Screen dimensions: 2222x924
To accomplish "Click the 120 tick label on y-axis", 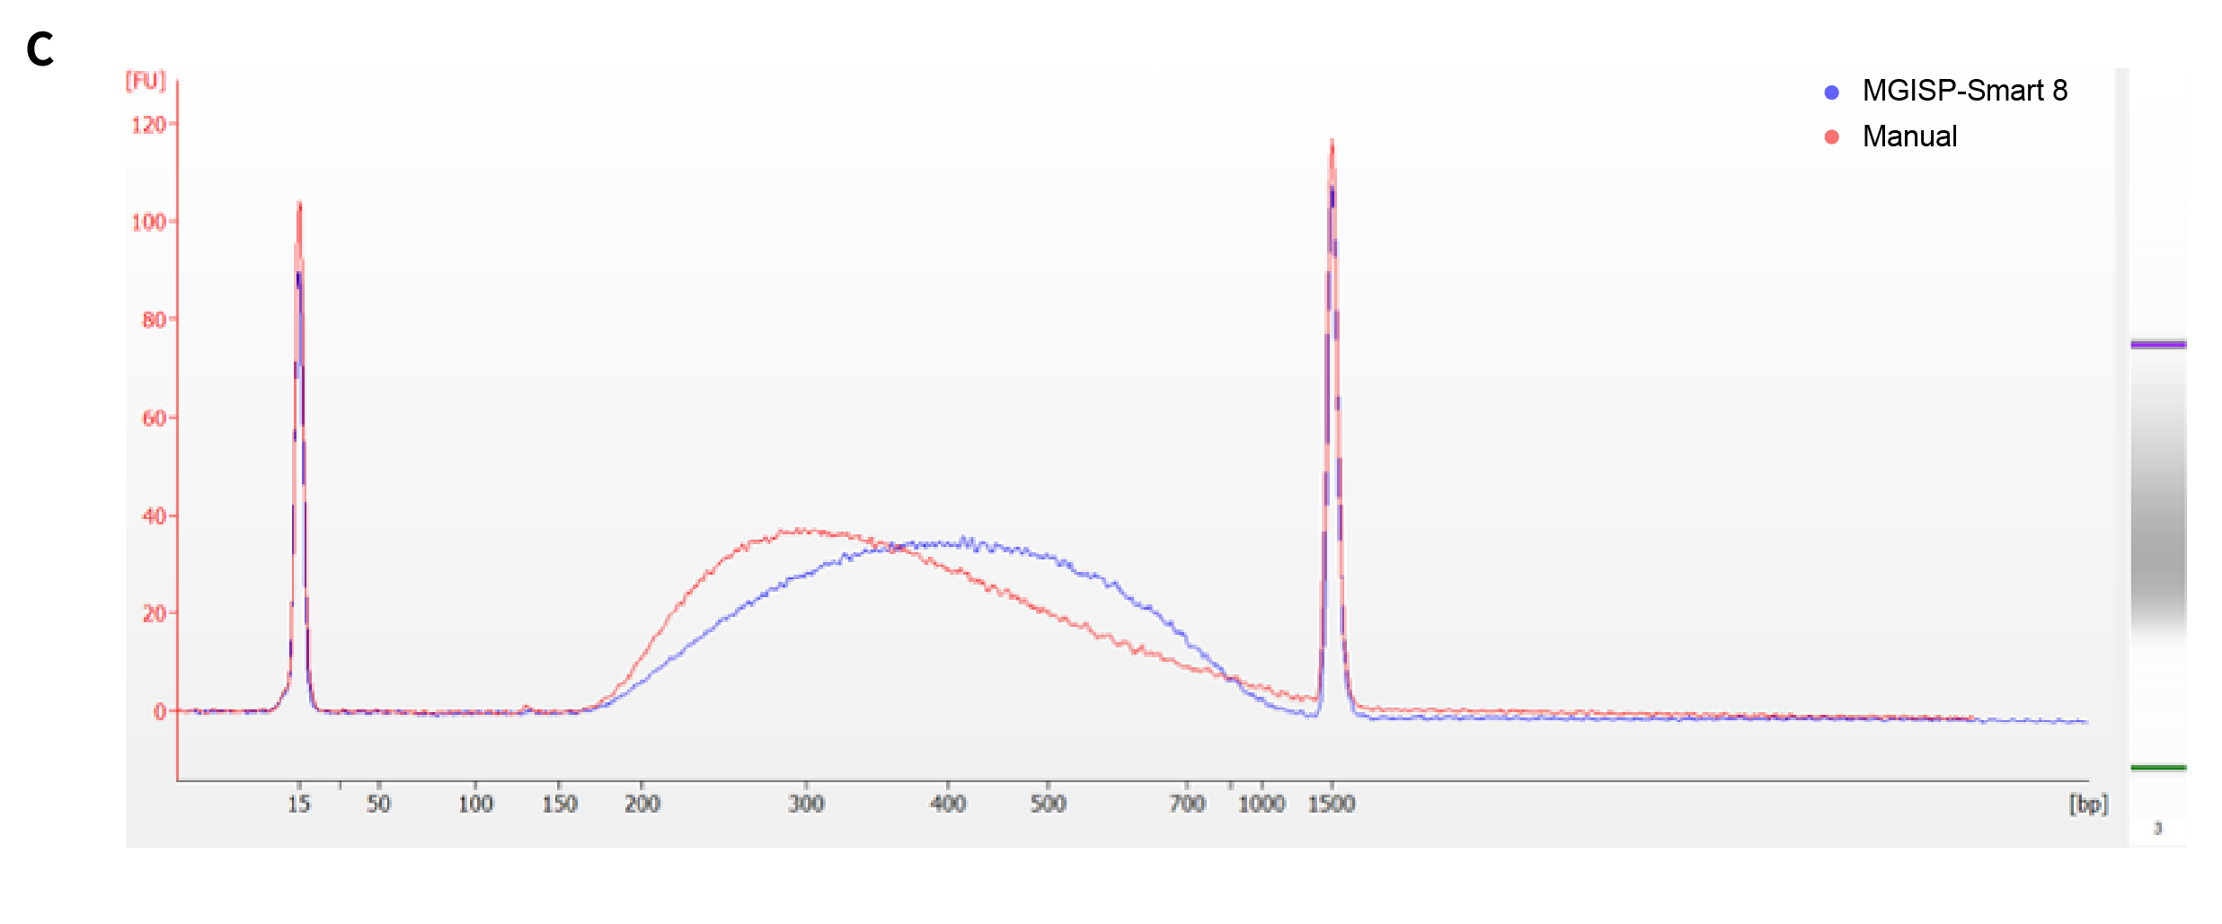I will [x=148, y=125].
